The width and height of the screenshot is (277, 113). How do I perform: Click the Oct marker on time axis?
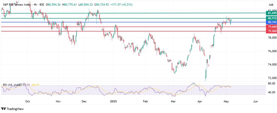click(x=27, y=102)
